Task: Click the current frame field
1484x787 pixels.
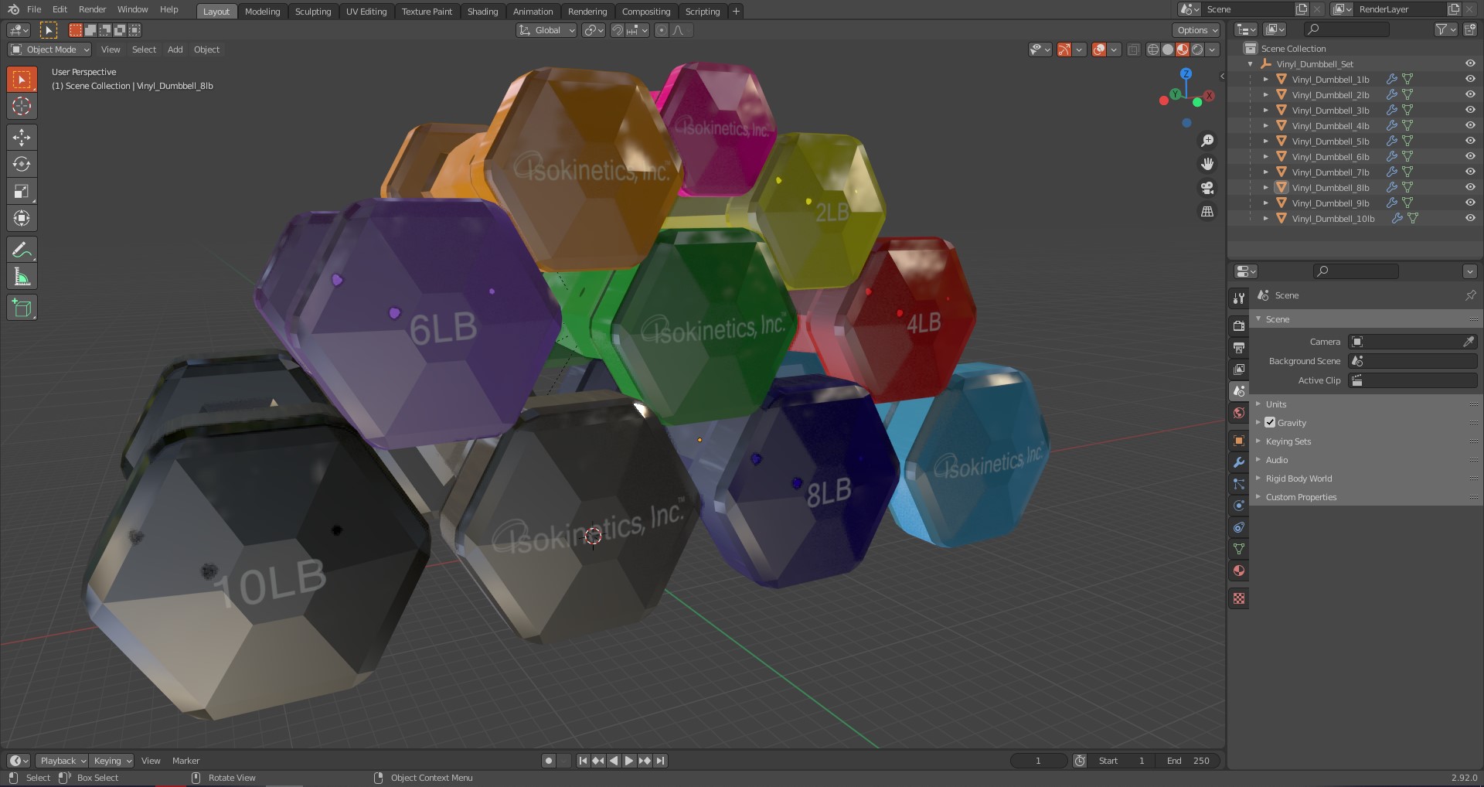Action: pyautogui.click(x=1038, y=761)
